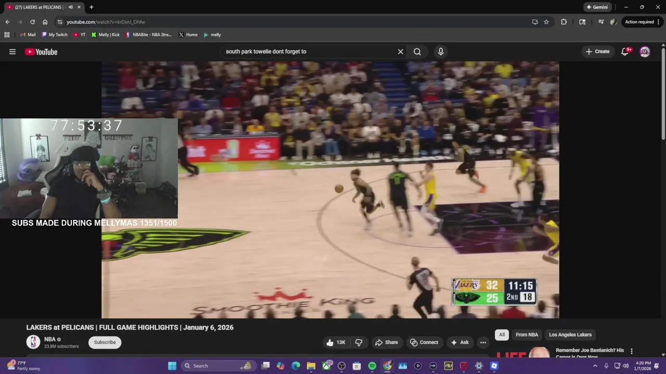Open the Gemini button in title bar
Screen dimensions: 666x374
pos(597,7)
